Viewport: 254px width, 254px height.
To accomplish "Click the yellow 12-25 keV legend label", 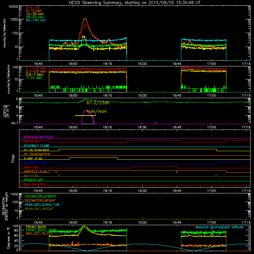I will click(35, 14).
